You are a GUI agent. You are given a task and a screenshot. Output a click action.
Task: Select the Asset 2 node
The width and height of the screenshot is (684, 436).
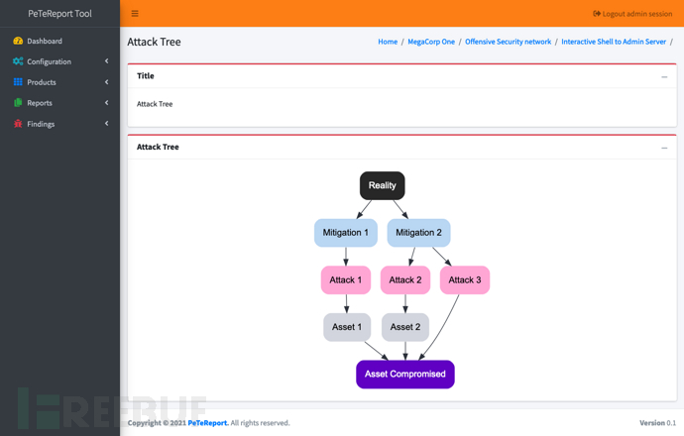click(x=405, y=327)
